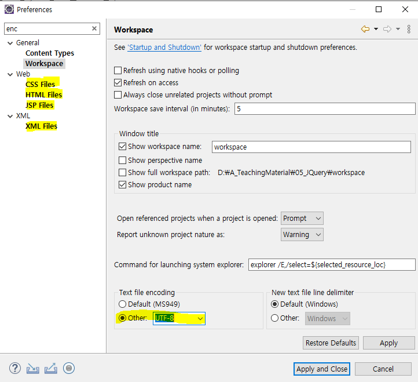Select Other text file encoding radio
Image resolution: width=418 pixels, height=382 pixels.
pos(122,318)
